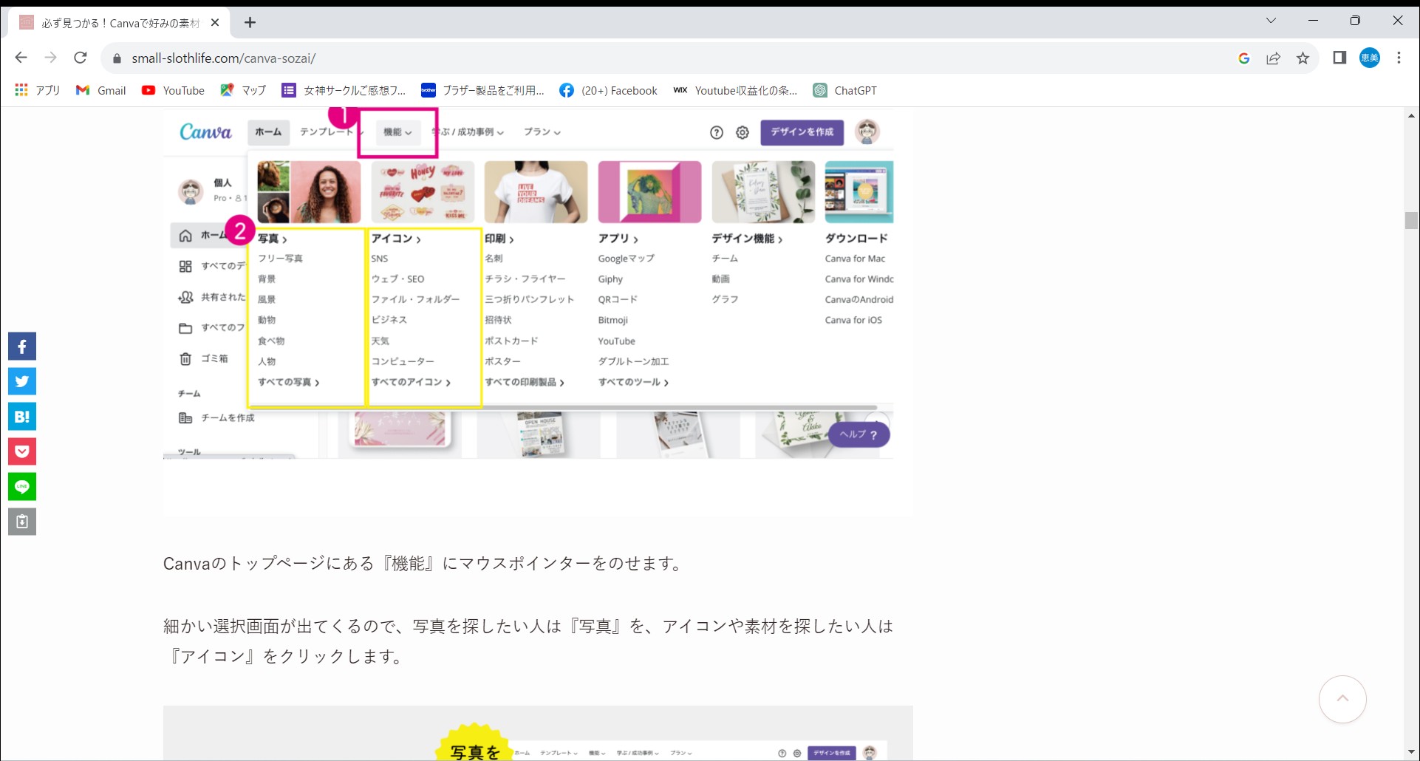Viewport: 1420px width, 761px height.
Task: Share this page via share icon
Action: tap(1273, 58)
